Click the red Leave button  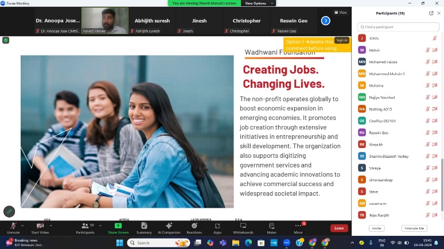click(x=339, y=228)
